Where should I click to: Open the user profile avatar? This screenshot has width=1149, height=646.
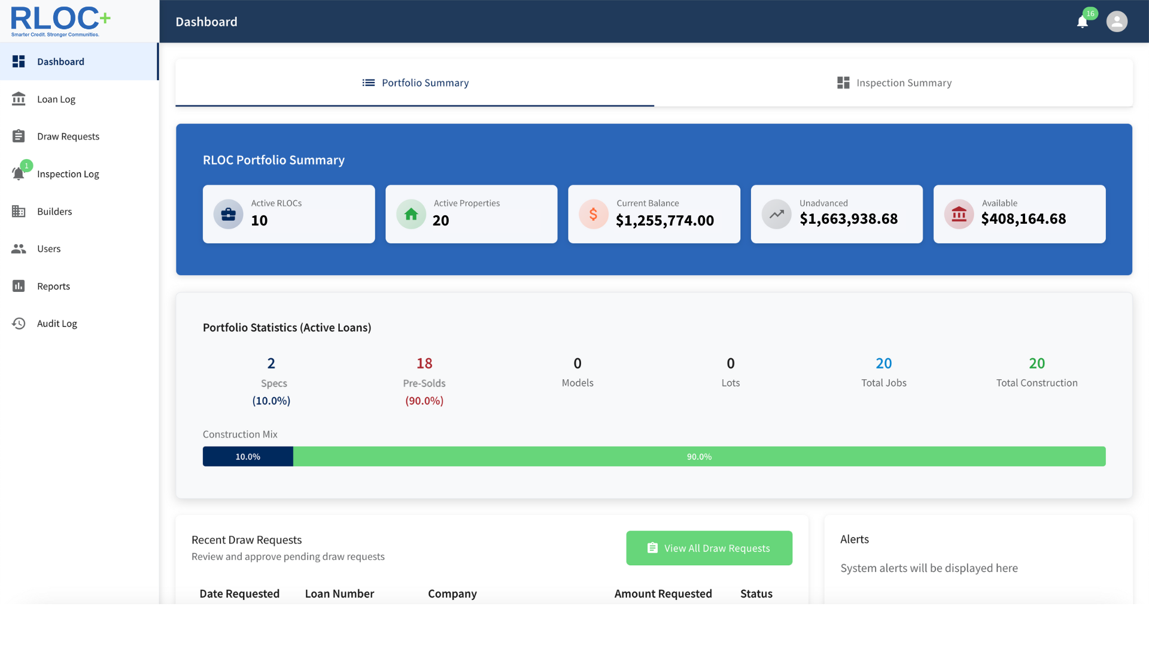[1117, 22]
